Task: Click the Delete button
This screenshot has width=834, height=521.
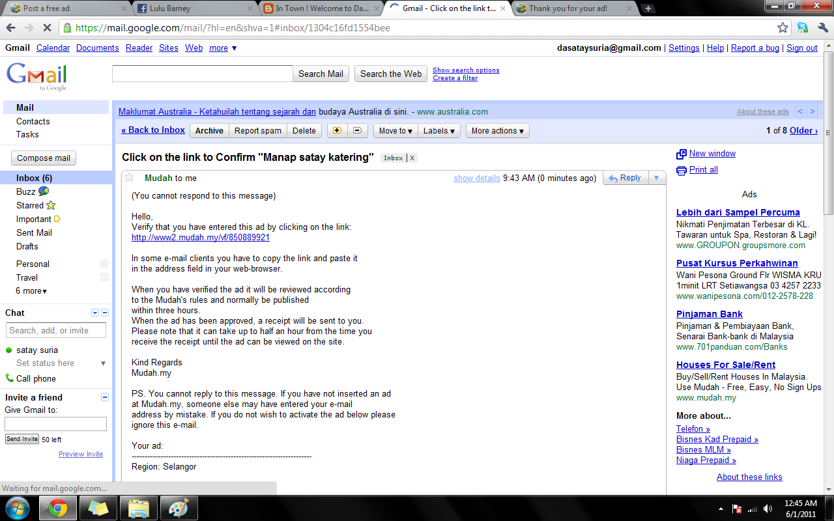Action: (x=304, y=130)
